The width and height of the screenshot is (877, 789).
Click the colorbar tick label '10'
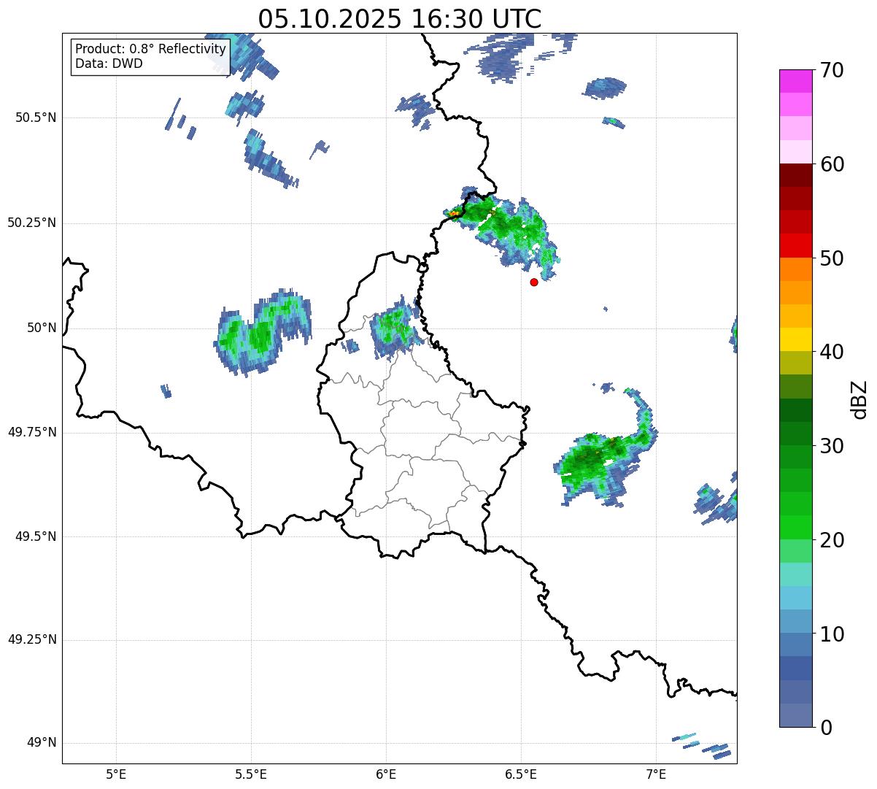(x=832, y=634)
